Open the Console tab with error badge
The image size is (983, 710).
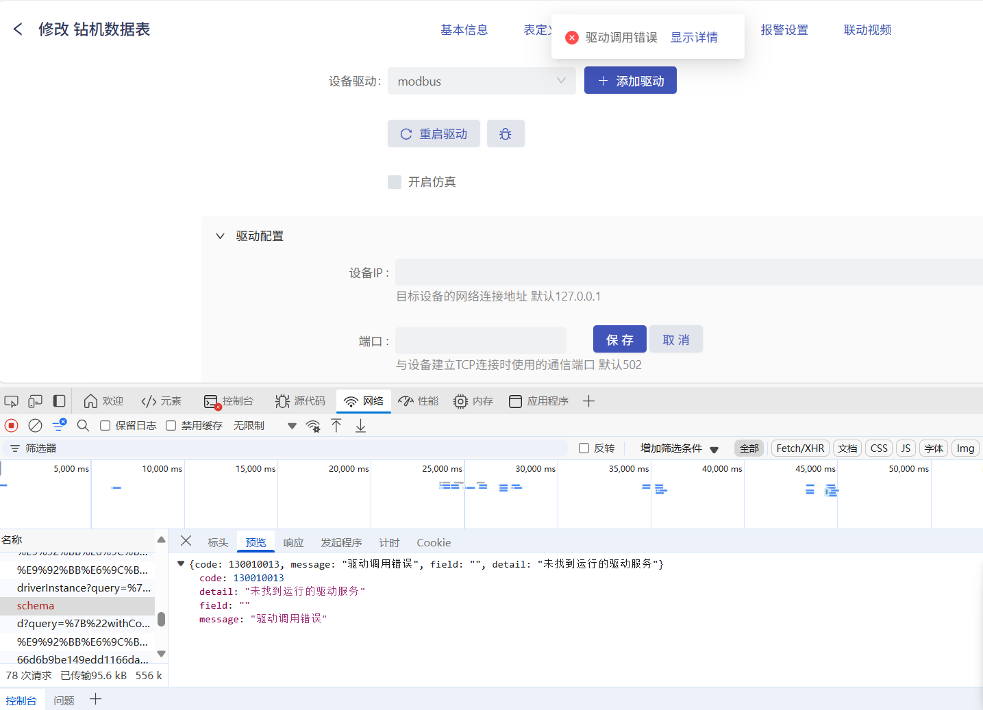click(x=229, y=401)
